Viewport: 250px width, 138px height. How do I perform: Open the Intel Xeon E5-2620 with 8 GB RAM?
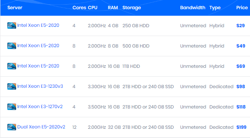tap(38, 46)
